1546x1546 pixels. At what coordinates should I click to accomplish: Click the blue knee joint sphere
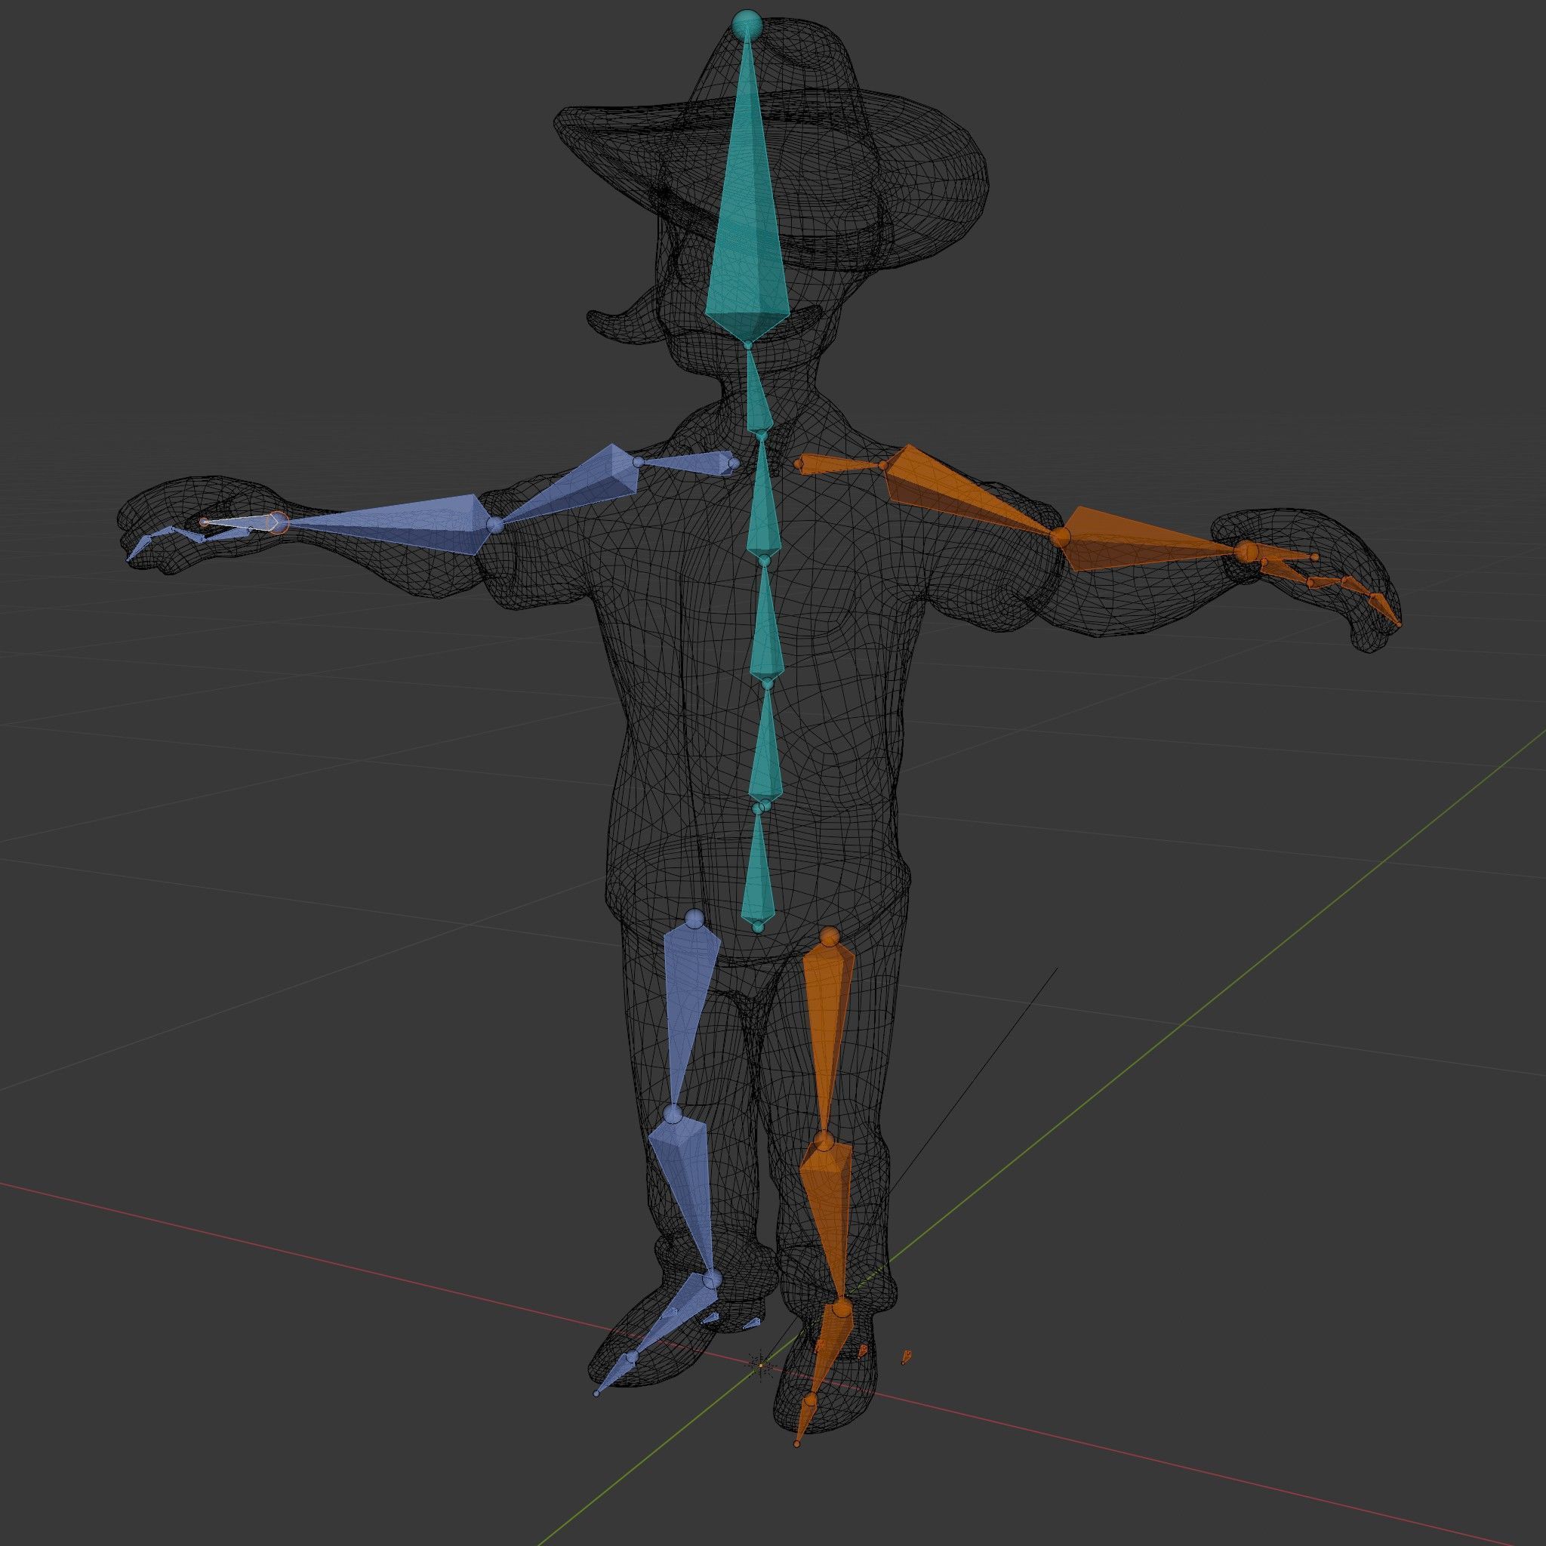coord(672,1114)
